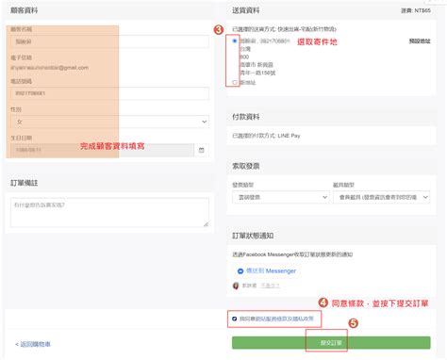The image size is (447, 360).
Task: Click the 'LINE Pay' payment method text
Action: point(289,136)
